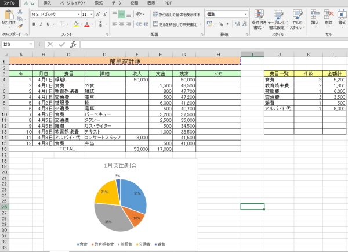
Task: Click the cell borders icon
Action: (x=62, y=24)
